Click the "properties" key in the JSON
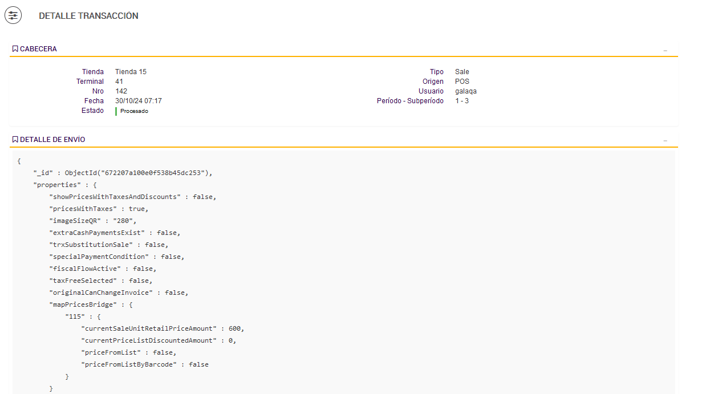 58,185
